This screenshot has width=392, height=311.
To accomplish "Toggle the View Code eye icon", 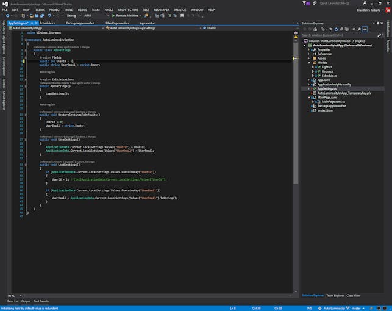I will (354, 29).
